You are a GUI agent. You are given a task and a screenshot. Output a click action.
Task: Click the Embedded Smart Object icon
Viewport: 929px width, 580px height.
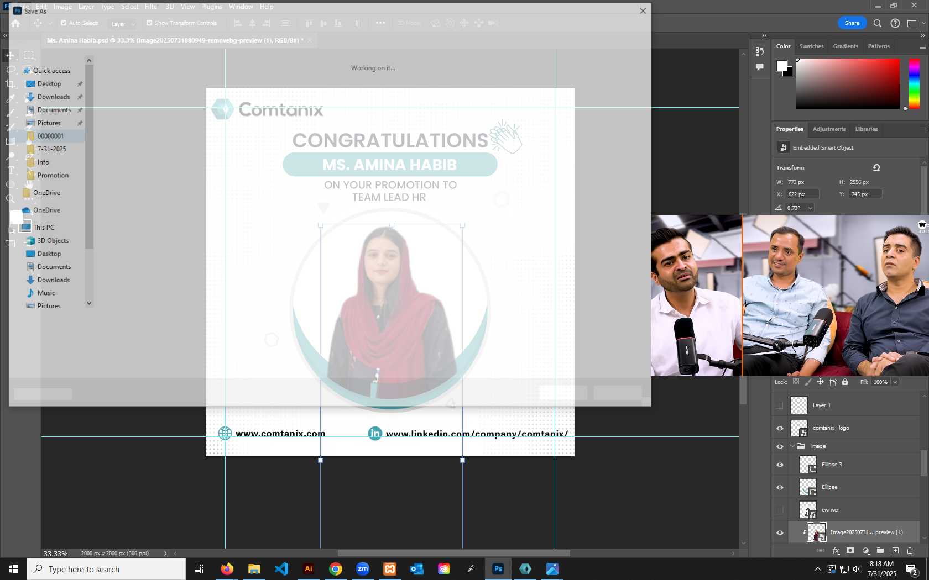pos(783,147)
